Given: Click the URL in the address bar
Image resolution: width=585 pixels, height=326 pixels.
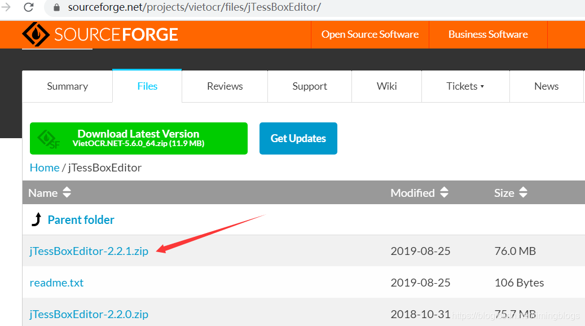Looking at the screenshot, I should click(194, 7).
